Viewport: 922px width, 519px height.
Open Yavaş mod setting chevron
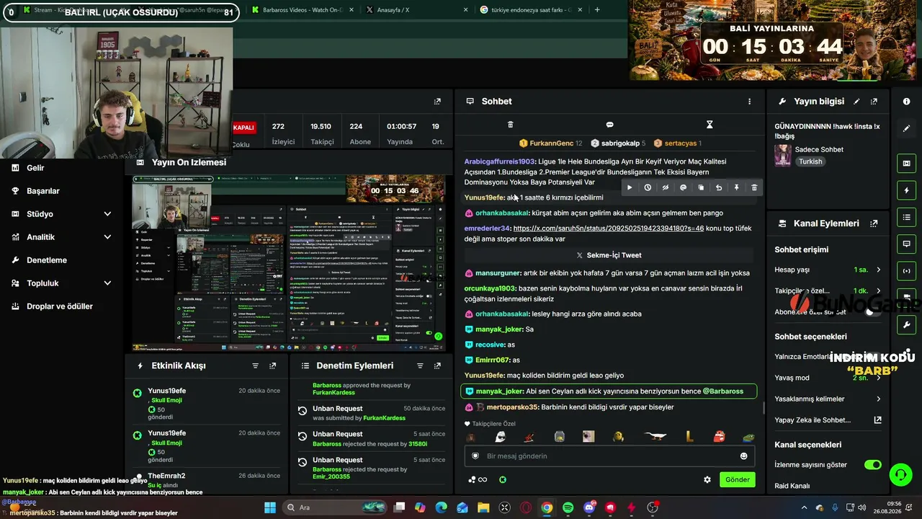click(878, 378)
